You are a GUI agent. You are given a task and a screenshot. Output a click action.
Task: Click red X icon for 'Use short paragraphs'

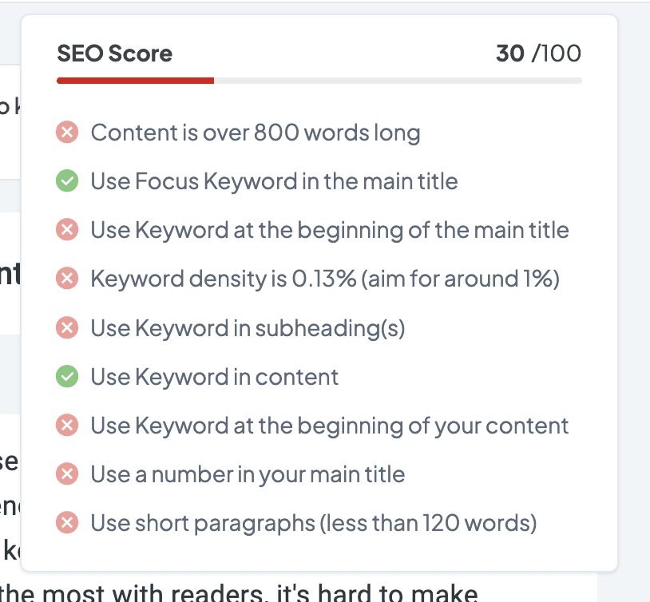(x=67, y=524)
